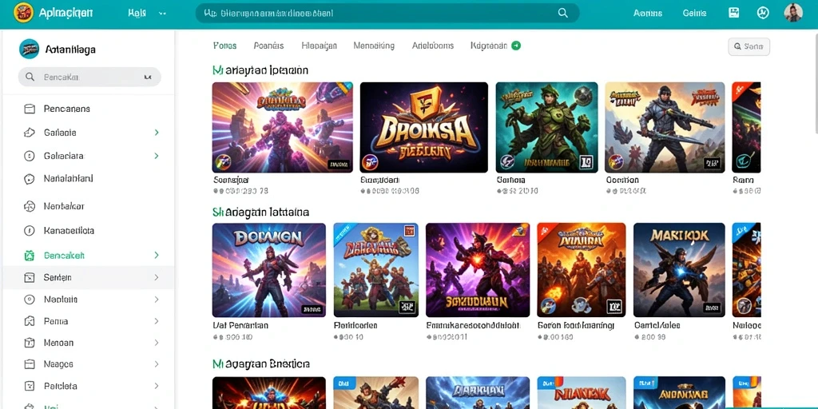The image size is (818, 409).
Task: Click the Sl Aragtan Iattaiaa section heading
Action: [x=260, y=212]
